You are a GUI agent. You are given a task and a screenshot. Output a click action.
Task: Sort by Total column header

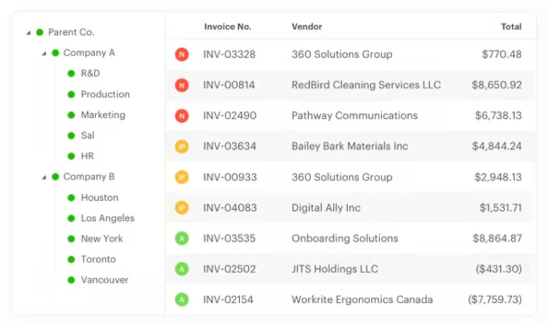pyautogui.click(x=511, y=27)
